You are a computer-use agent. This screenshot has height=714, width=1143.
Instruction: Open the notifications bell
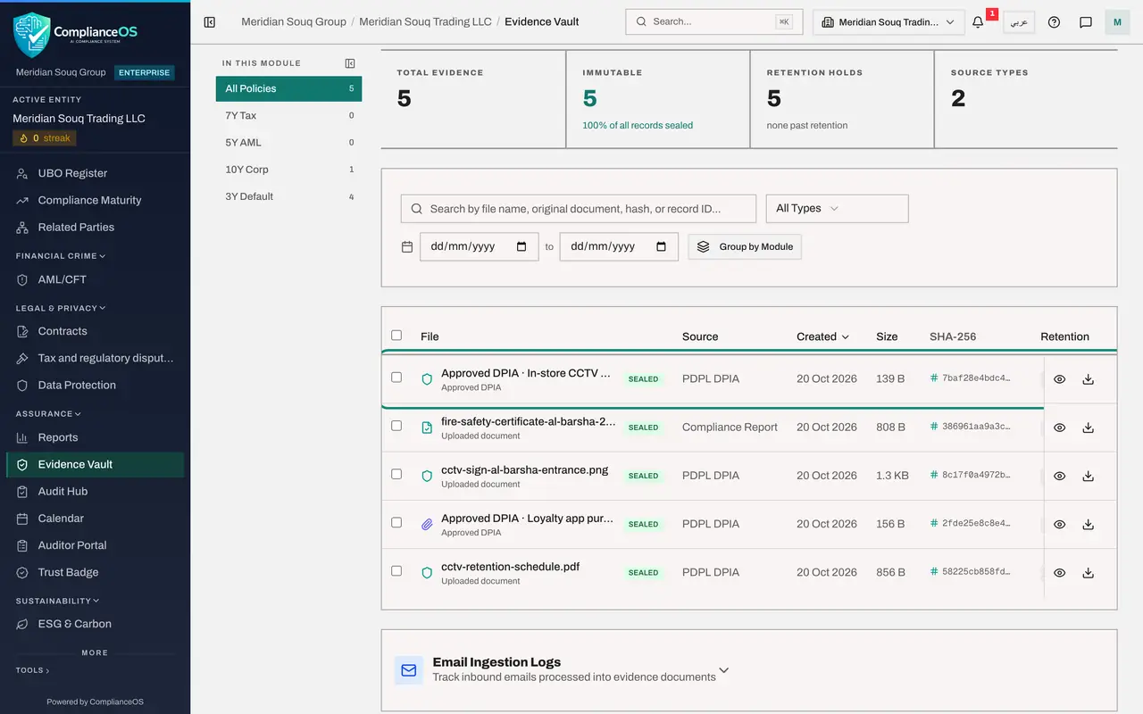coord(978,22)
